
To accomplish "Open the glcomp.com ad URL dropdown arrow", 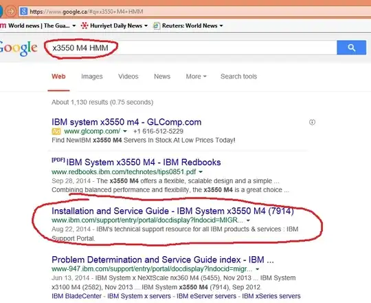I will pos(125,131).
